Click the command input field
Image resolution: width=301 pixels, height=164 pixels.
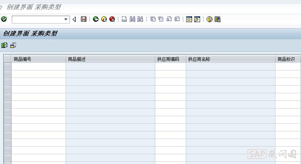(x=37, y=19)
